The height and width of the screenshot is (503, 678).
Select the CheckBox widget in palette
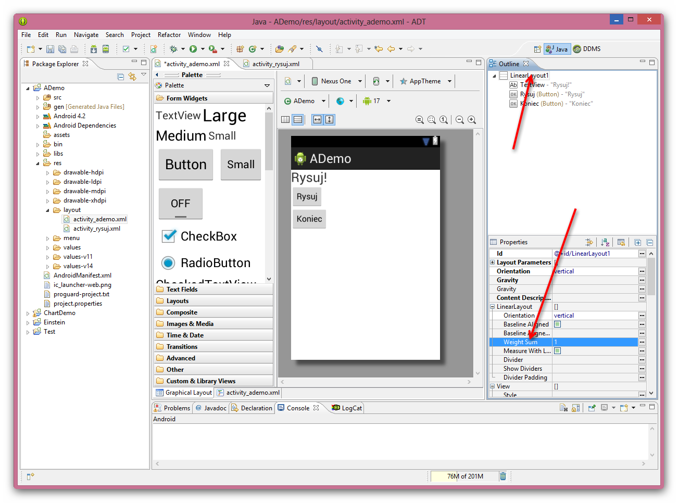tap(199, 236)
